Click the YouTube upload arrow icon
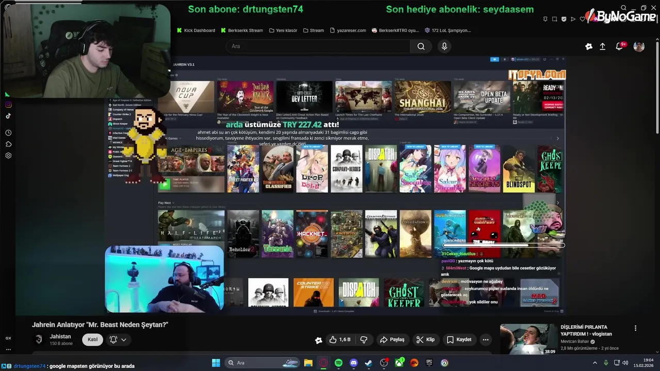Image resolution: width=660 pixels, height=371 pixels. tap(602, 46)
